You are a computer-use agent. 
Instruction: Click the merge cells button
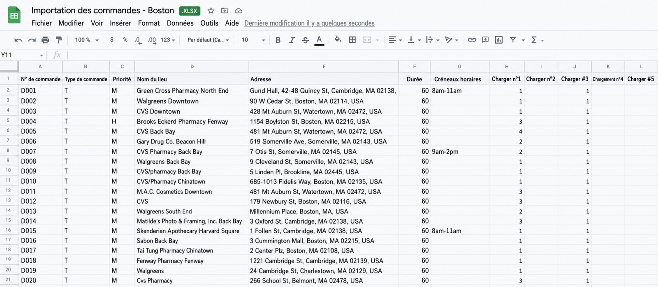[367, 40]
